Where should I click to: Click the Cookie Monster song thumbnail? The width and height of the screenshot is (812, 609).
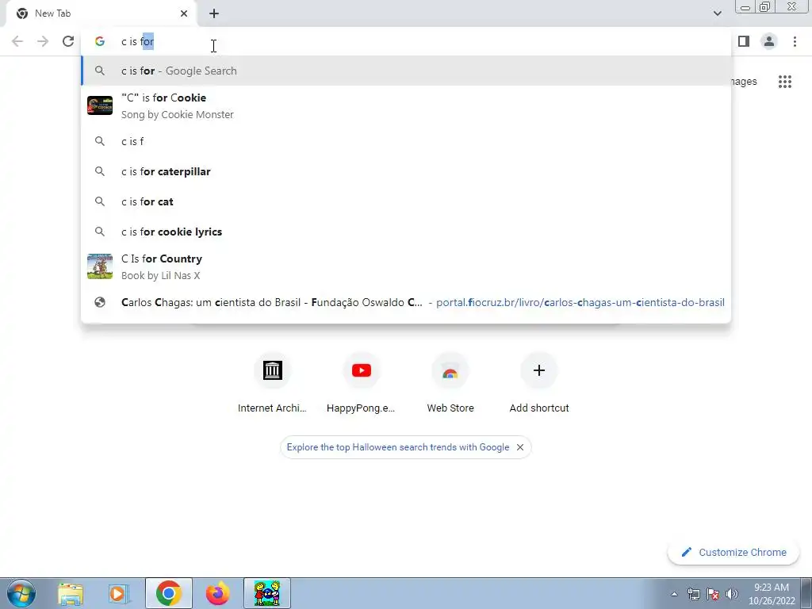click(x=100, y=105)
